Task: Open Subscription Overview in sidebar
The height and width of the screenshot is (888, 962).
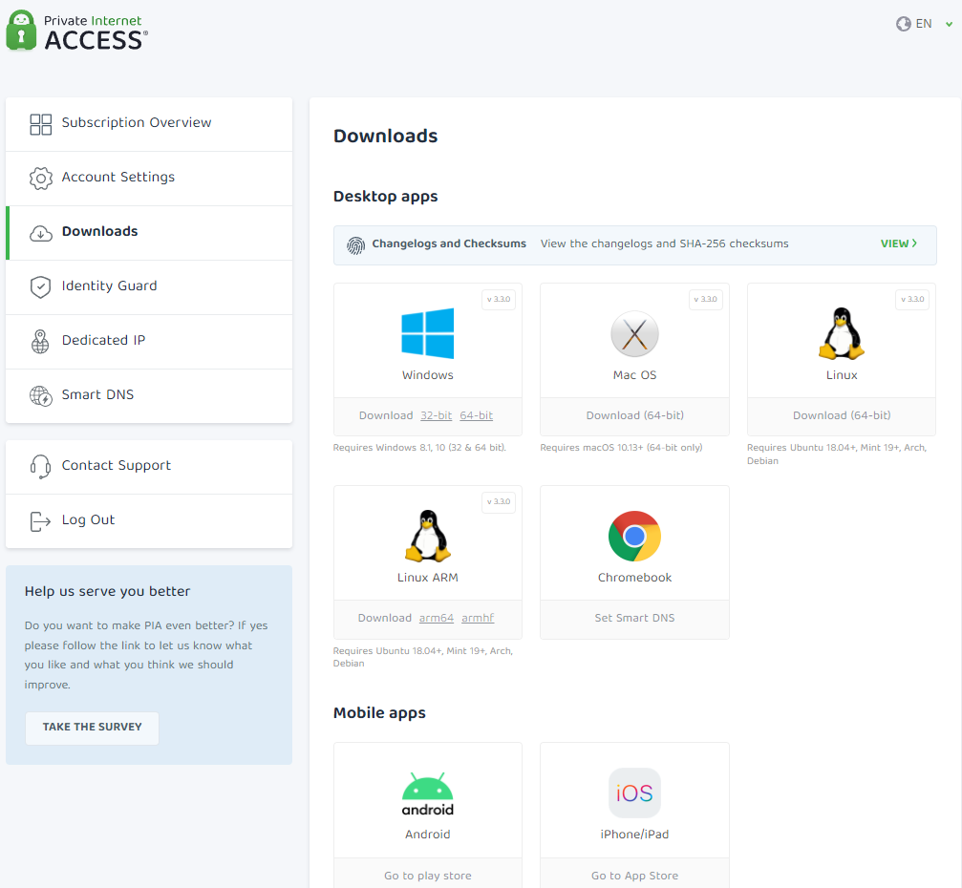Action: [x=137, y=123]
